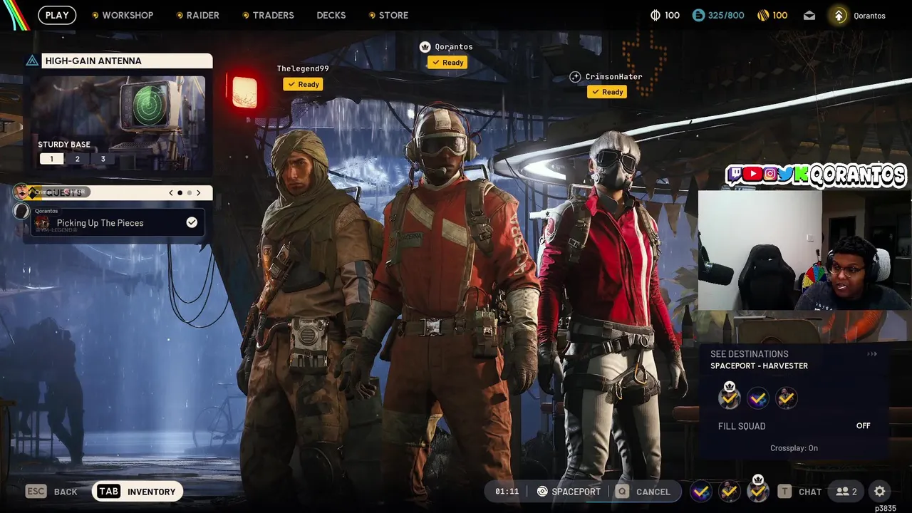The height and width of the screenshot is (513, 912).
Task: Select the Thelegend99 player name
Action: coord(303,68)
